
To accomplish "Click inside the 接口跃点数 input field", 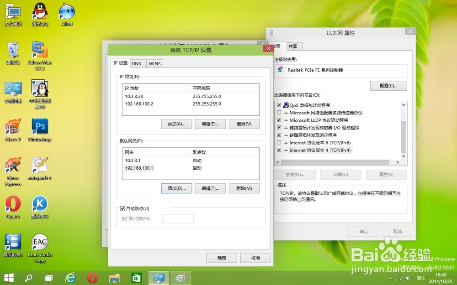I will pos(178,218).
